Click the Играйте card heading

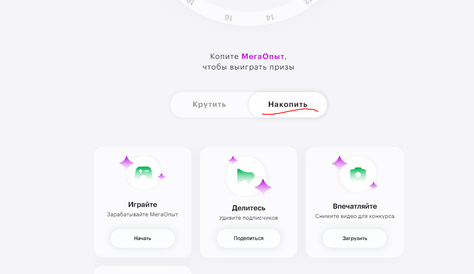pos(143,204)
